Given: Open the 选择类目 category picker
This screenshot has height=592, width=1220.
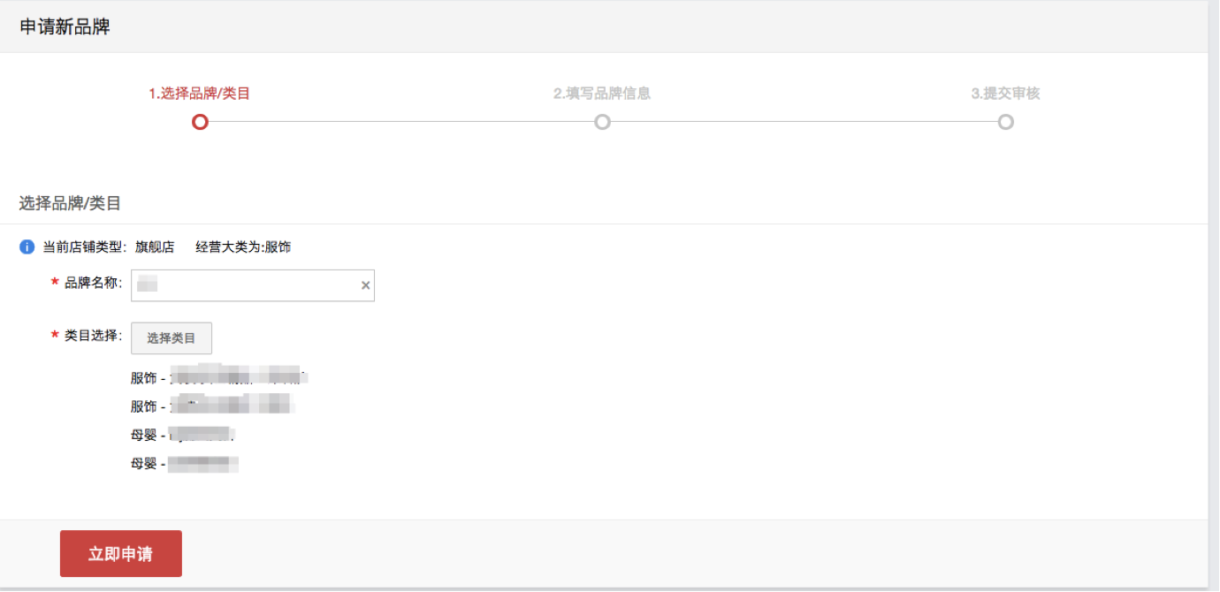Looking at the screenshot, I should click(172, 338).
